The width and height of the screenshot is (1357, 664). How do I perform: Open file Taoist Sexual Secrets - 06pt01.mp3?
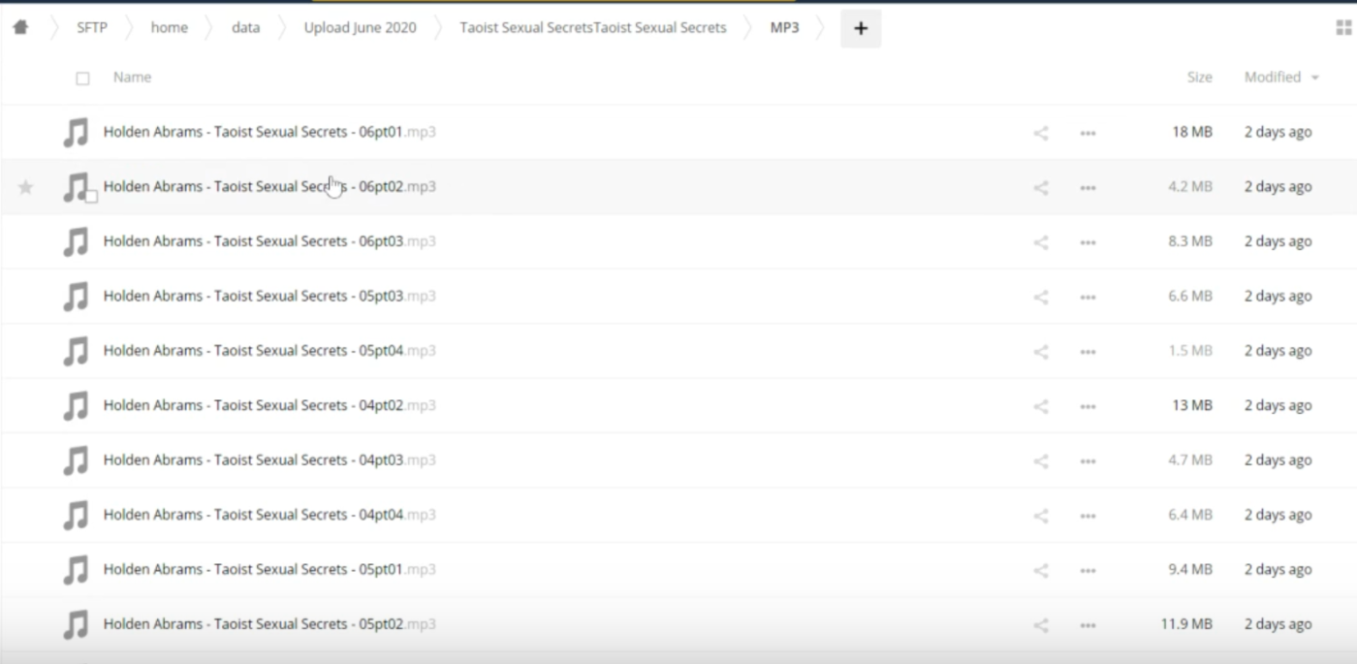[269, 132]
